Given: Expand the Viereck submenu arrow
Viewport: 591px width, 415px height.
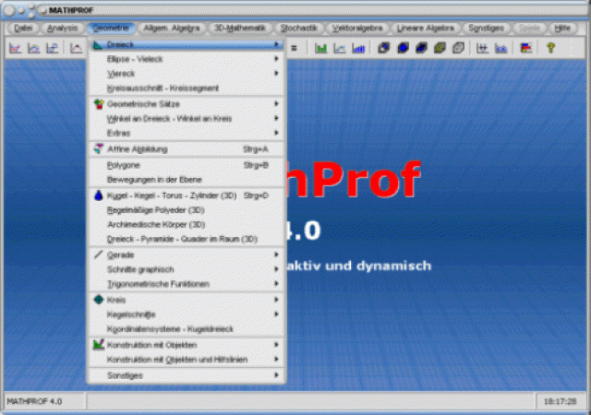Looking at the screenshot, I should 276,73.
